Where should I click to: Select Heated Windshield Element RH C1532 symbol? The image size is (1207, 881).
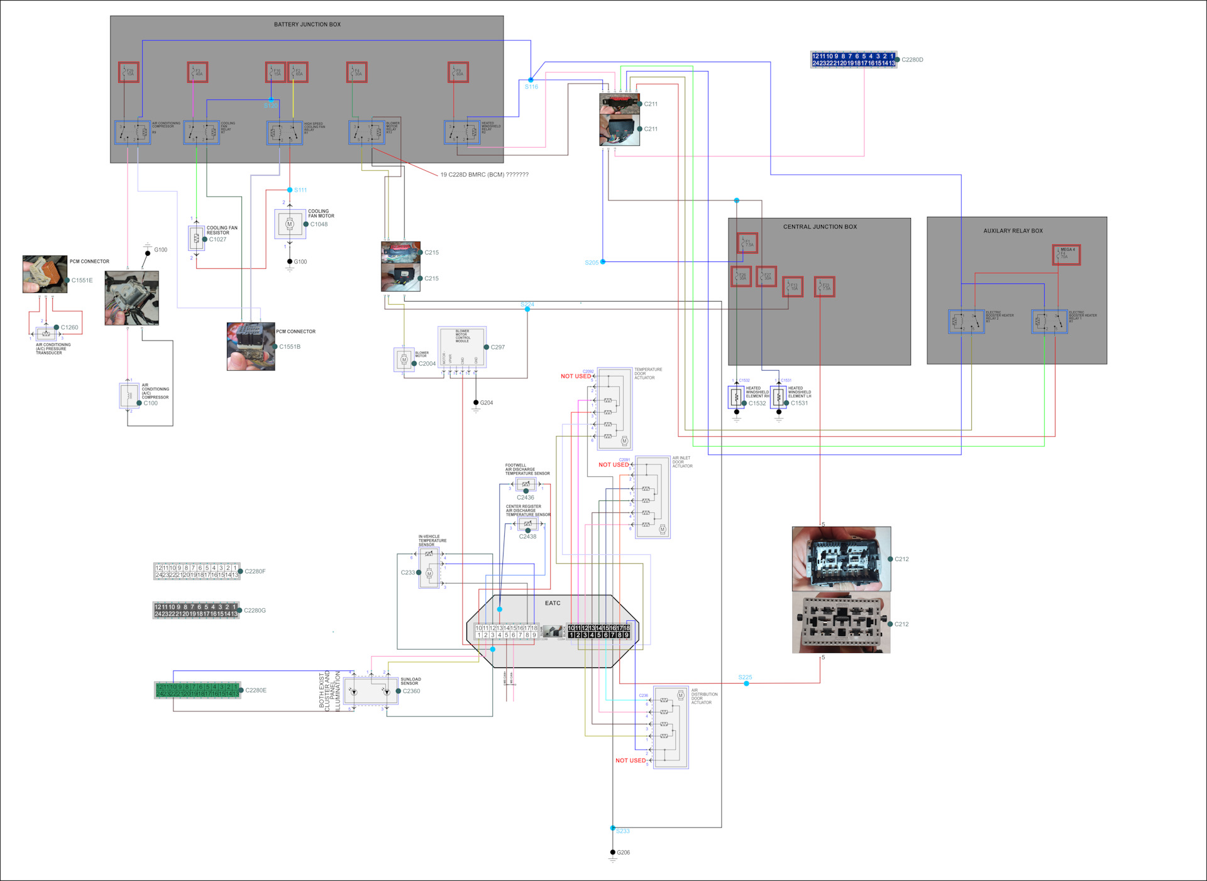737,397
